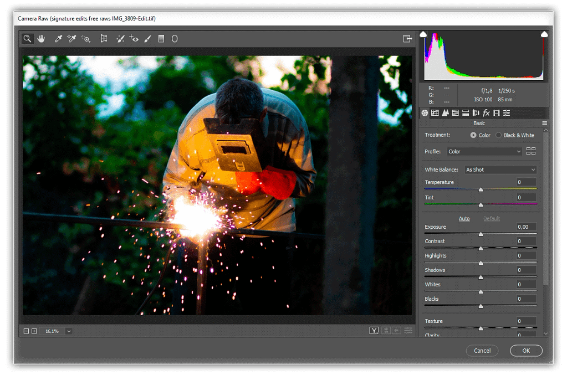Click the welder photo preview
The width and height of the screenshot is (567, 375).
pos(217,185)
